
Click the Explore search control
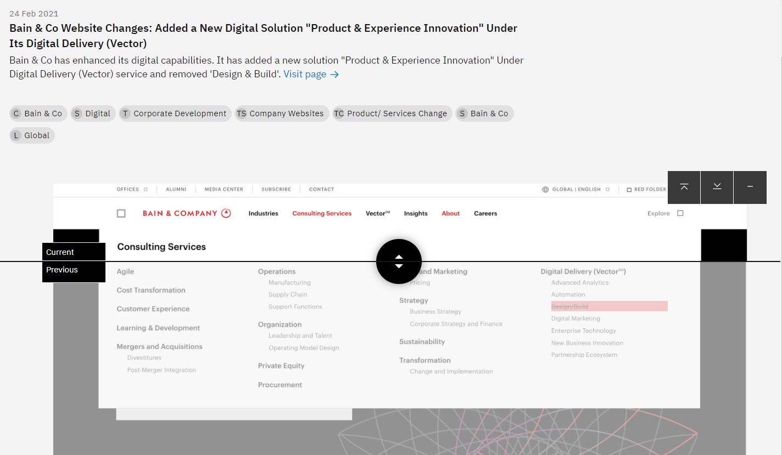point(665,213)
